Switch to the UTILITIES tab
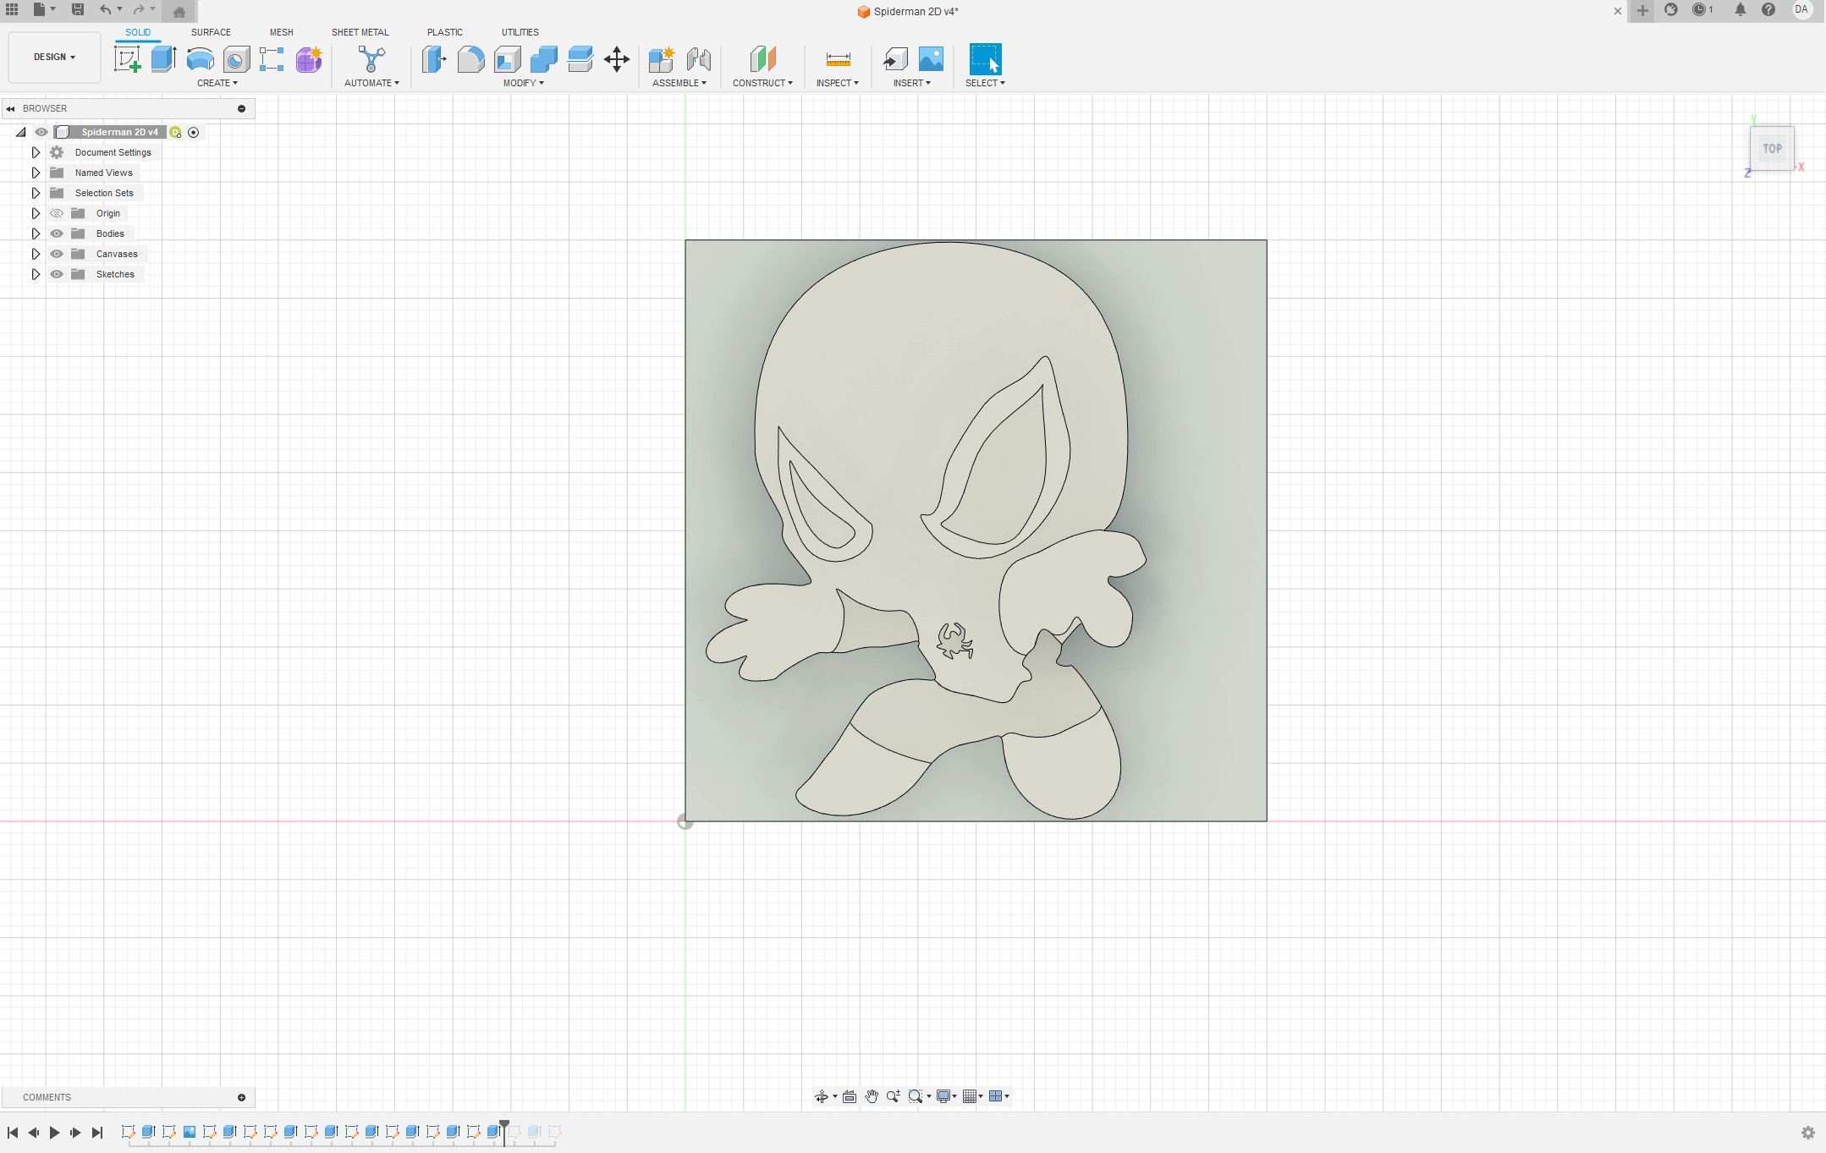The height and width of the screenshot is (1153, 1826). click(x=520, y=32)
